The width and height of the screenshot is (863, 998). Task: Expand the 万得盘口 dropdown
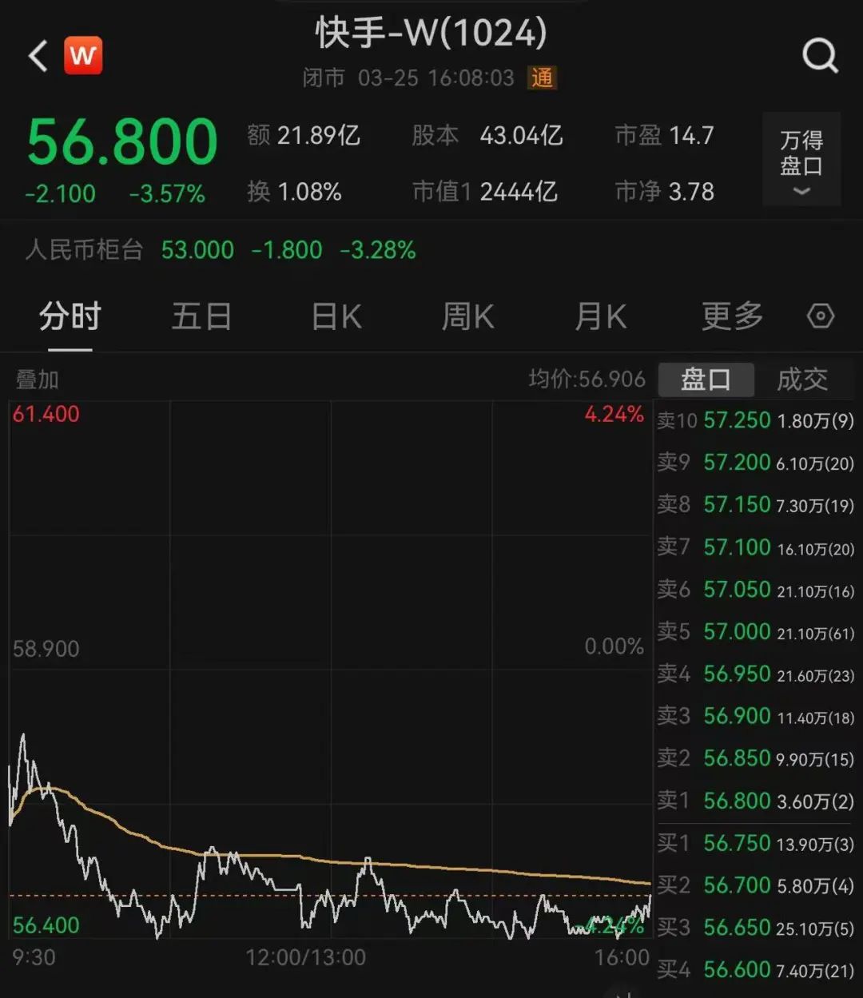801,160
